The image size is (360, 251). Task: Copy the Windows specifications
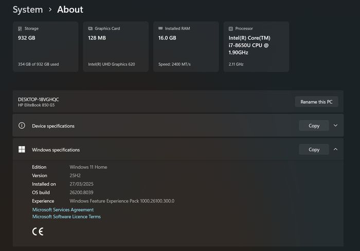point(314,150)
